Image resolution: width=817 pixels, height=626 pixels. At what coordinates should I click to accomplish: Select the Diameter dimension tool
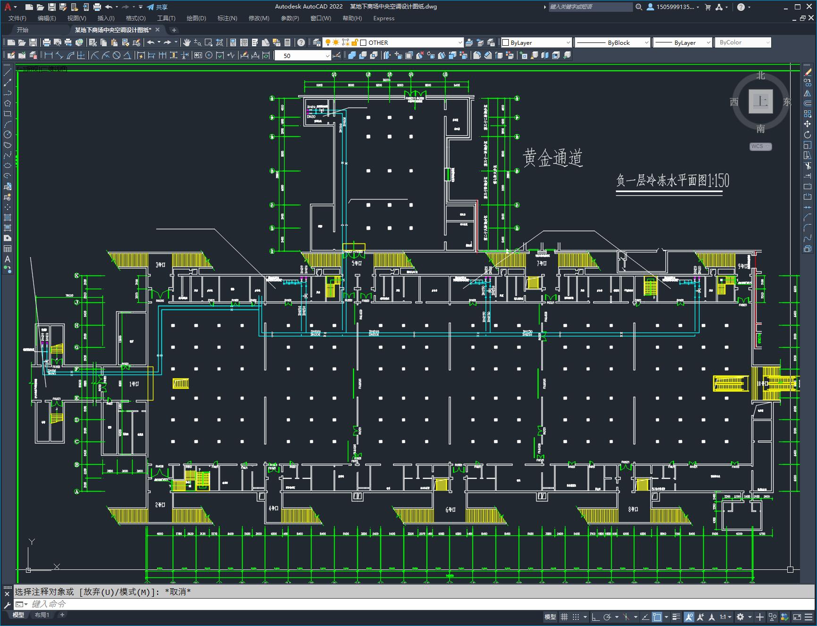click(116, 56)
